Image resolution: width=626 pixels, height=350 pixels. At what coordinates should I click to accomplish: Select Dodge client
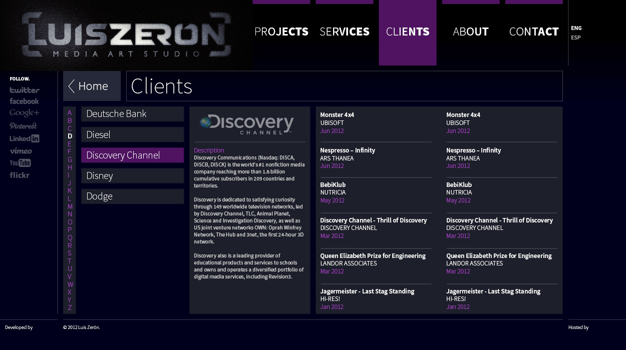(133, 196)
